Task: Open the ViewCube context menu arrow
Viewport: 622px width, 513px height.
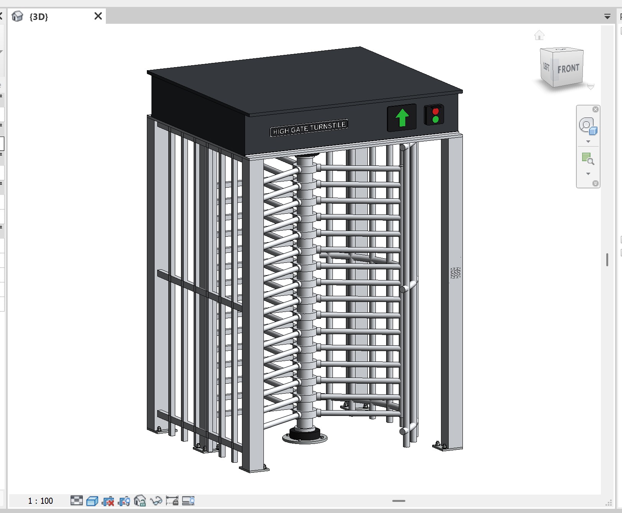Action: (591, 87)
